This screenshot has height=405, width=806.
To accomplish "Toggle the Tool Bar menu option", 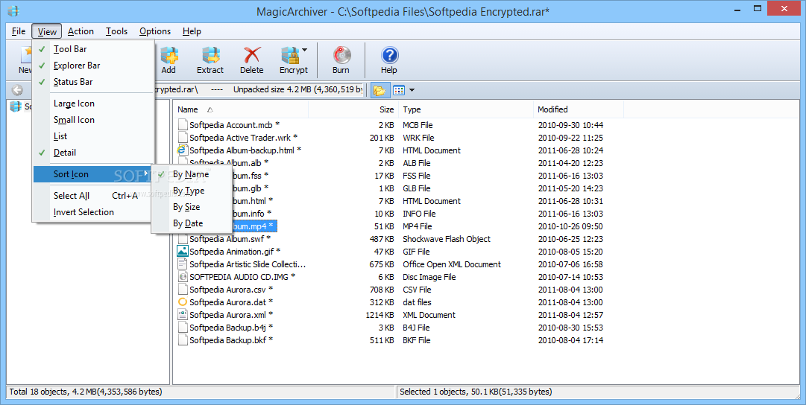I will point(93,49).
